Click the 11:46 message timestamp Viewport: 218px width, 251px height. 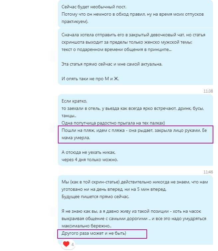point(208,172)
